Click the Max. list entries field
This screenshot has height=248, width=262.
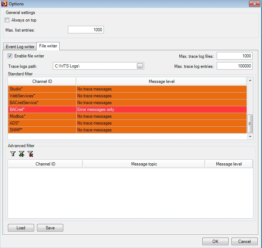point(86,30)
